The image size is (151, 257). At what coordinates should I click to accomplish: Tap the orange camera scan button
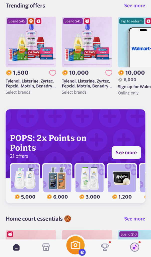pyautogui.click(x=75, y=245)
